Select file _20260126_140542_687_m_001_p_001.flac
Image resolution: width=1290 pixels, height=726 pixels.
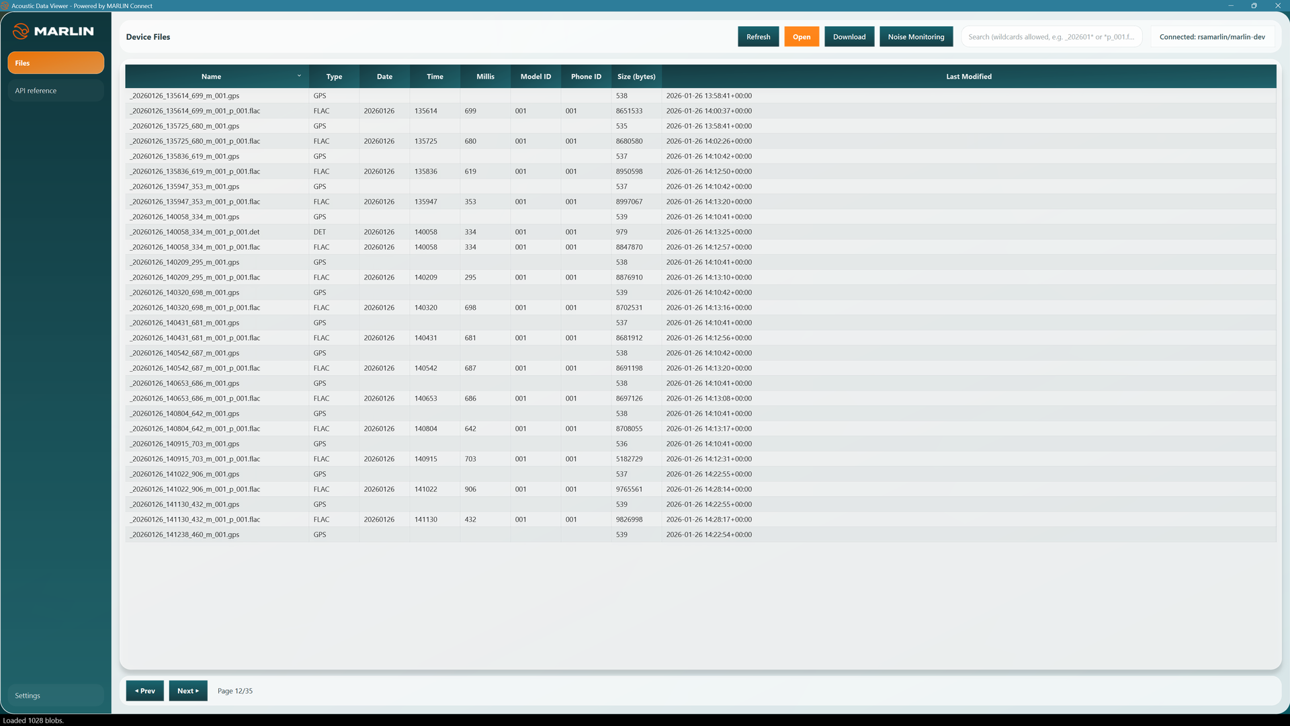(x=195, y=368)
